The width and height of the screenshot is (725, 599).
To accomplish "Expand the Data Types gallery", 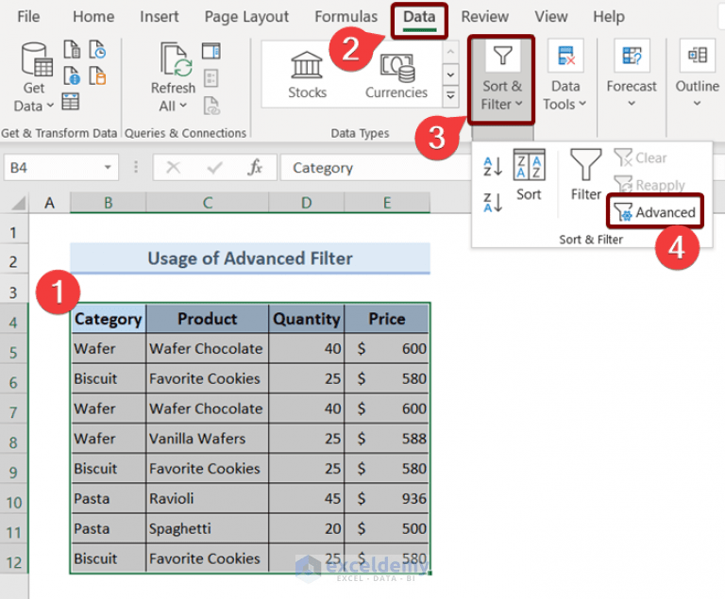I will click(x=450, y=96).
